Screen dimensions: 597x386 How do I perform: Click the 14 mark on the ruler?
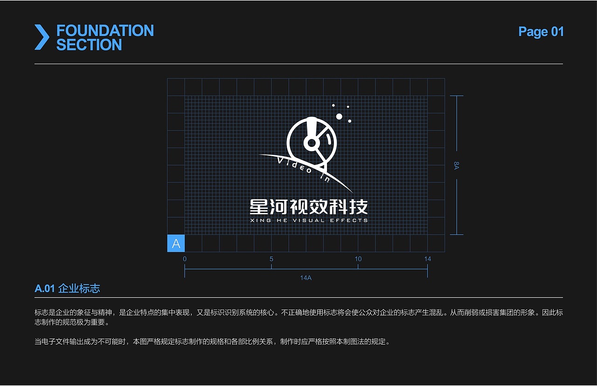click(x=428, y=259)
